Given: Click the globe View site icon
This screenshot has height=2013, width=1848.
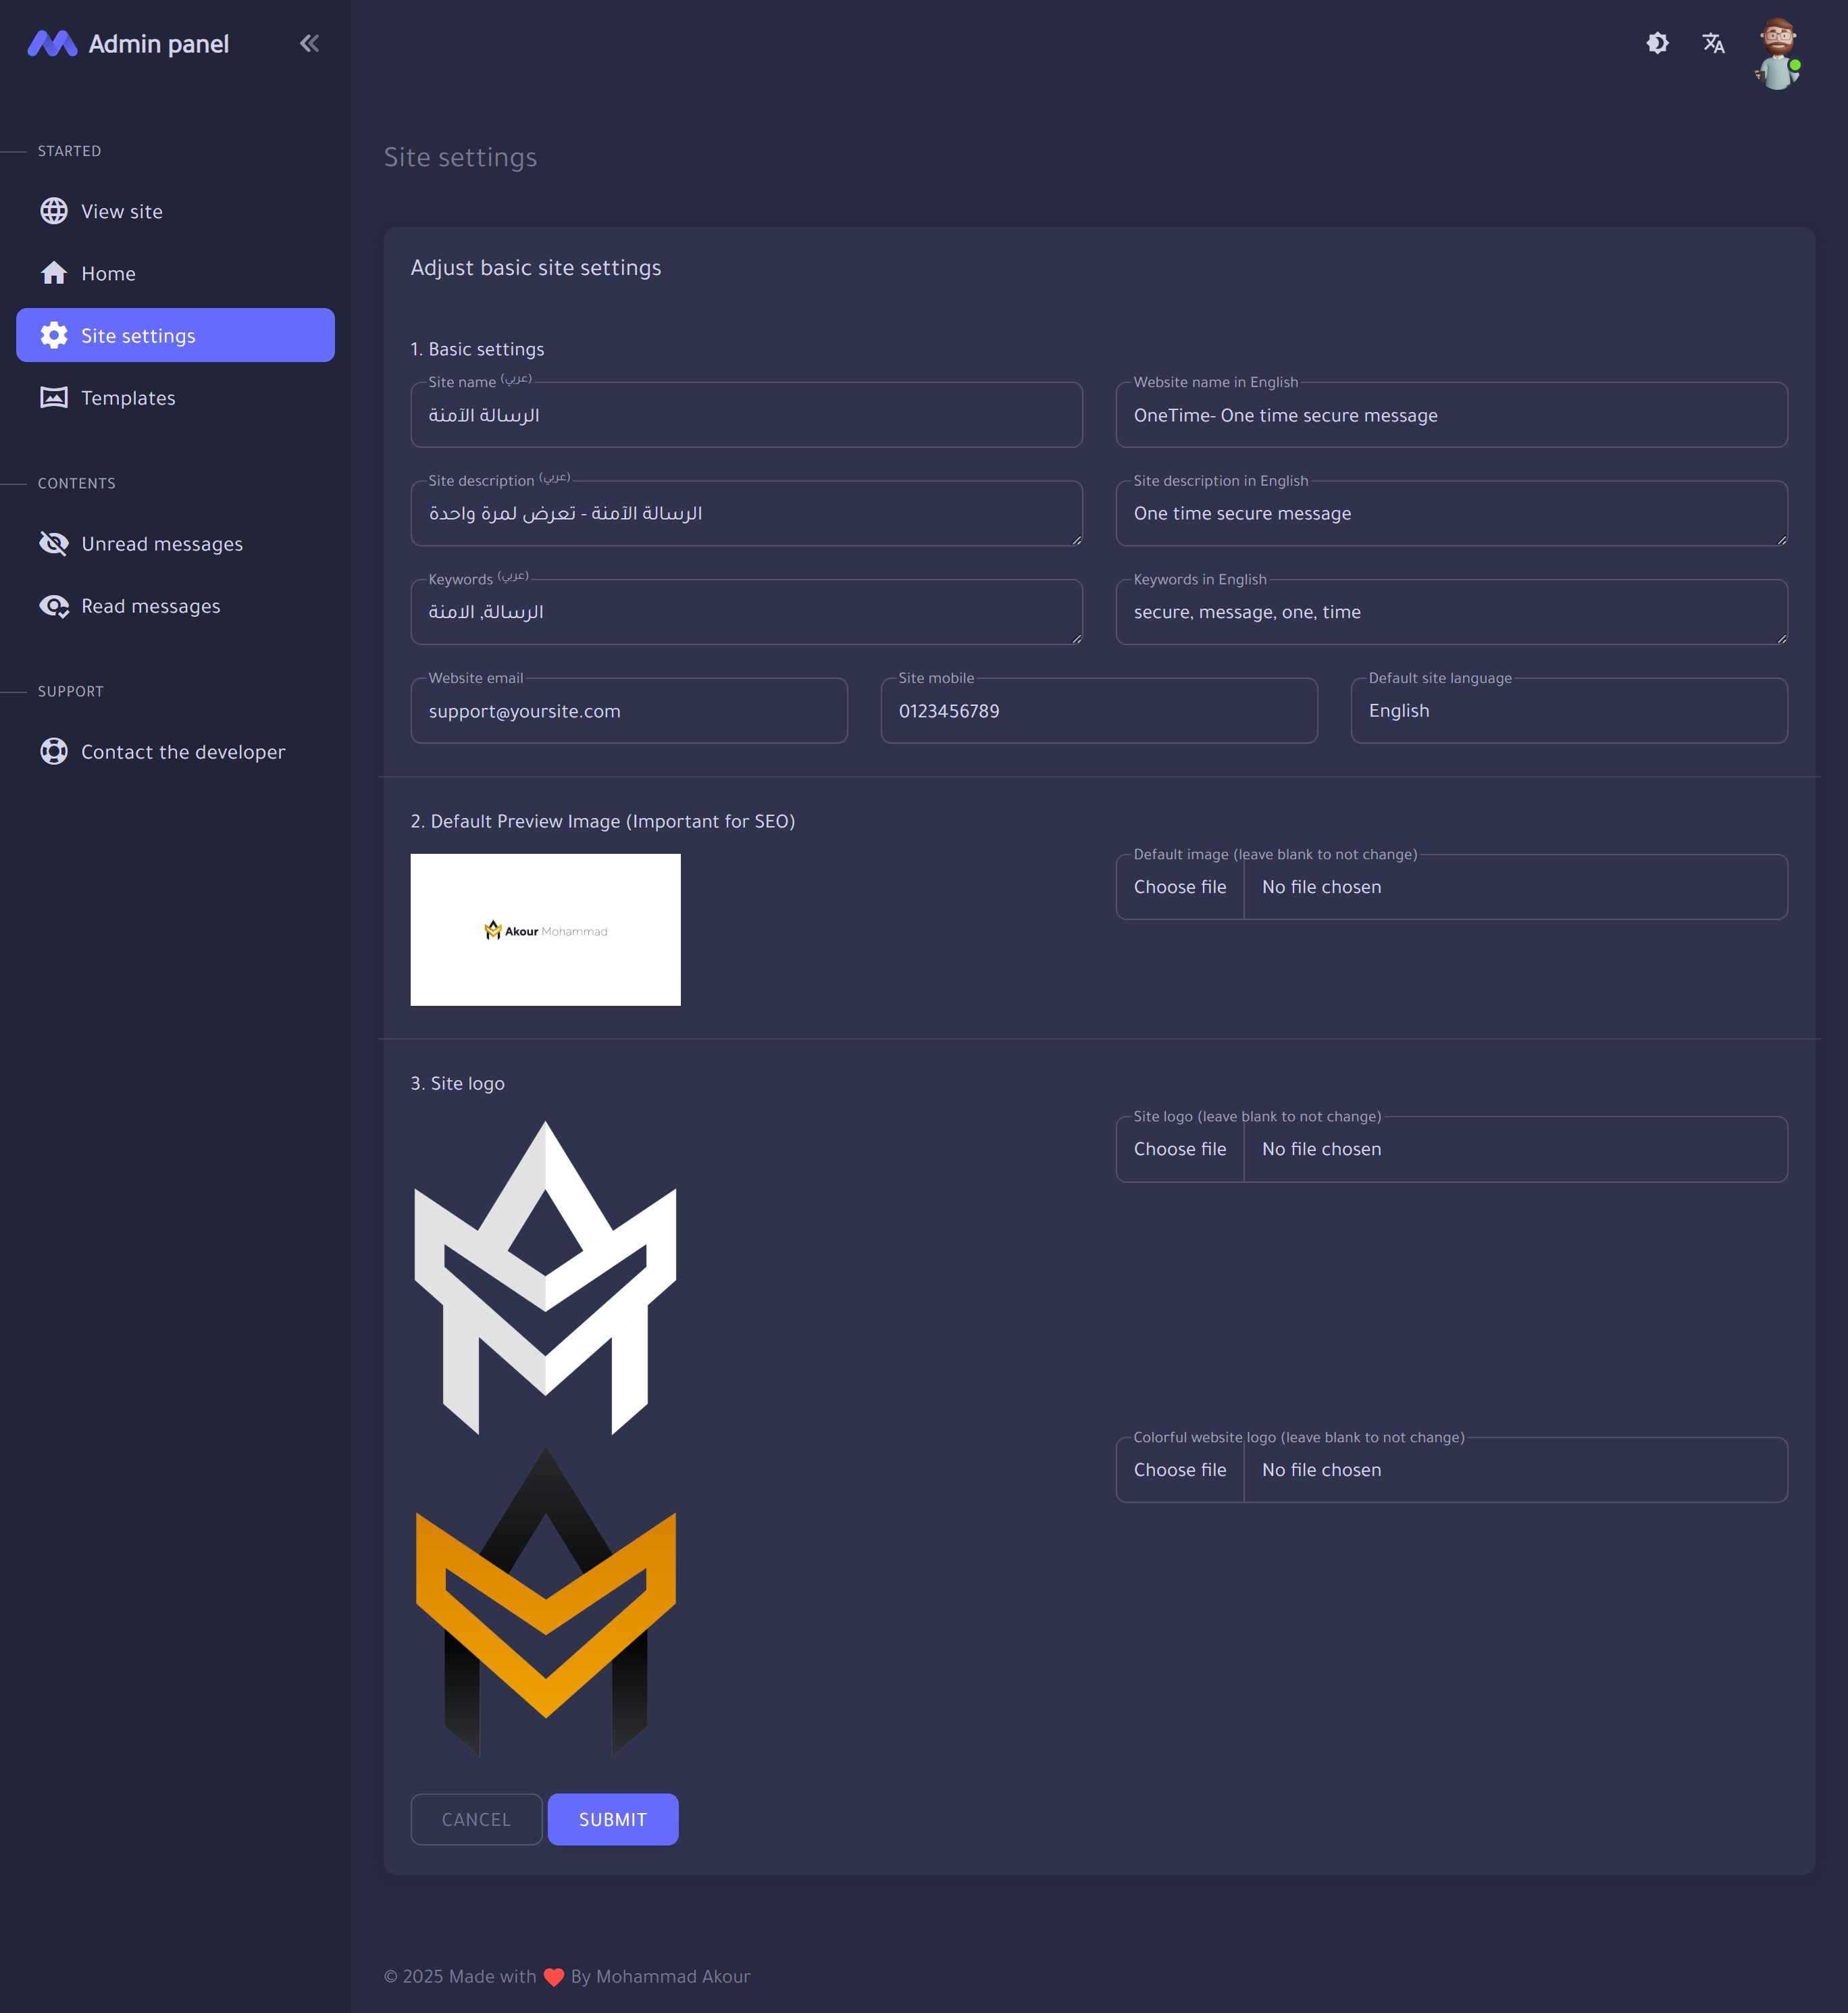Looking at the screenshot, I should [x=54, y=211].
